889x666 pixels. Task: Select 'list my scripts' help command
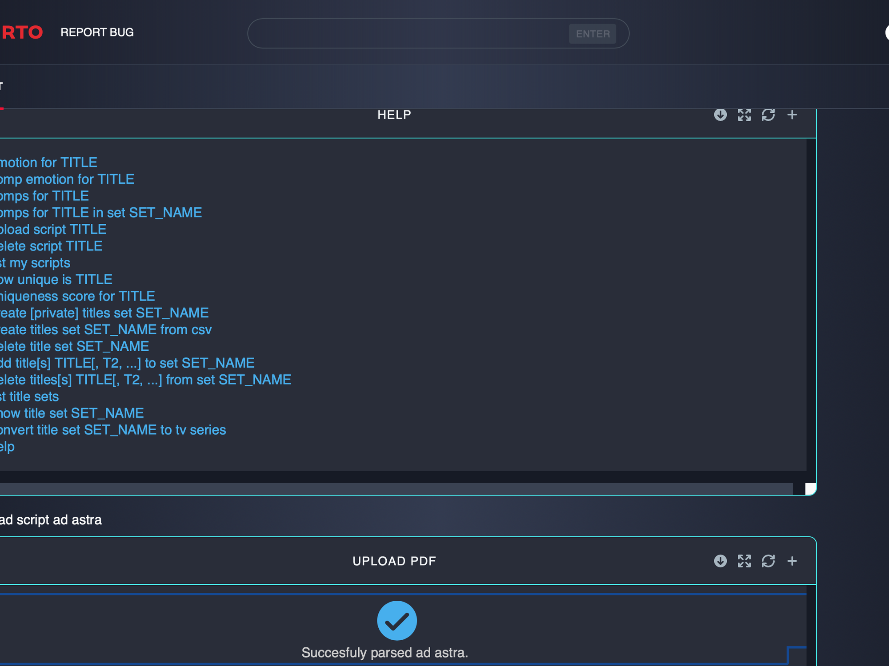(36, 263)
